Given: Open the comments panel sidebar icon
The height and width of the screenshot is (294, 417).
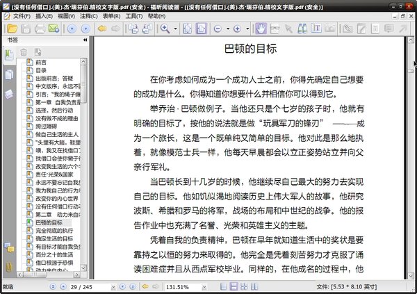Looking at the screenshot, I should click(x=9, y=247).
